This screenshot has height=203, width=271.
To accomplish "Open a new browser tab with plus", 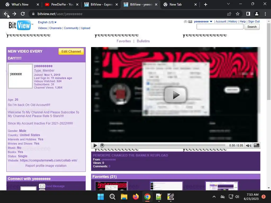I will coord(205,4).
